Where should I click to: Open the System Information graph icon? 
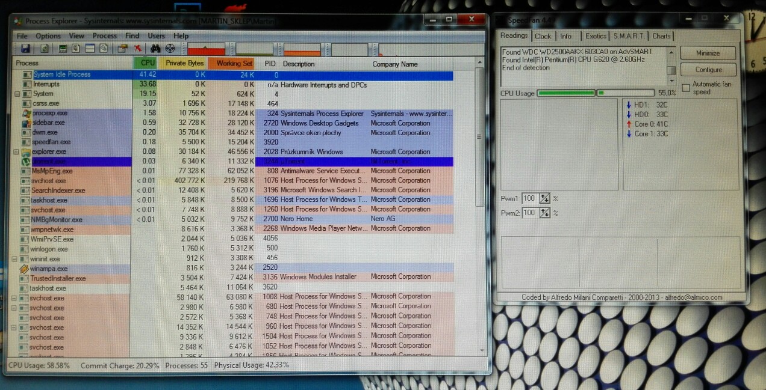[x=63, y=48]
